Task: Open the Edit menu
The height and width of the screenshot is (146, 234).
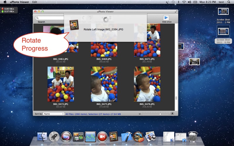Action: pos(35,2)
